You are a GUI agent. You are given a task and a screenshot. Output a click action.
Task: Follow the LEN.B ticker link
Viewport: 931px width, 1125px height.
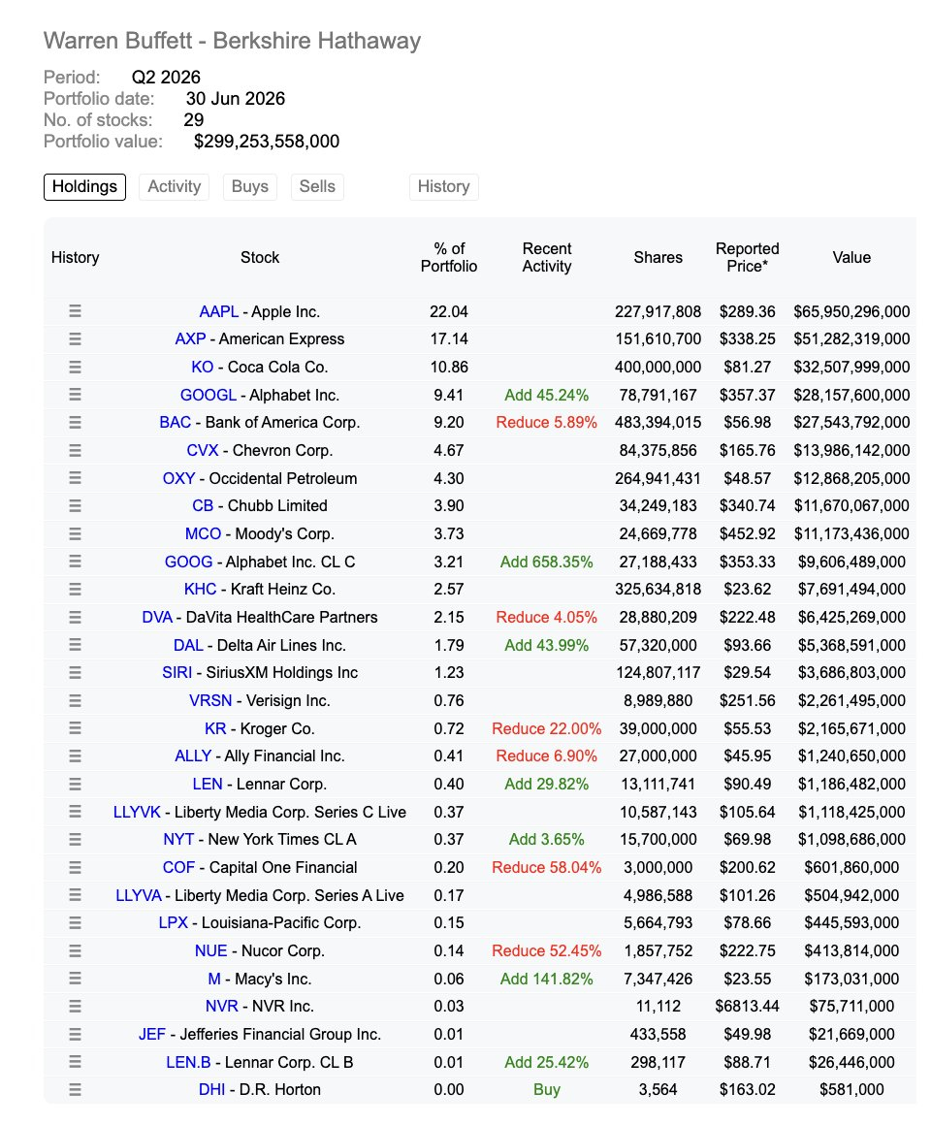pos(189,1062)
